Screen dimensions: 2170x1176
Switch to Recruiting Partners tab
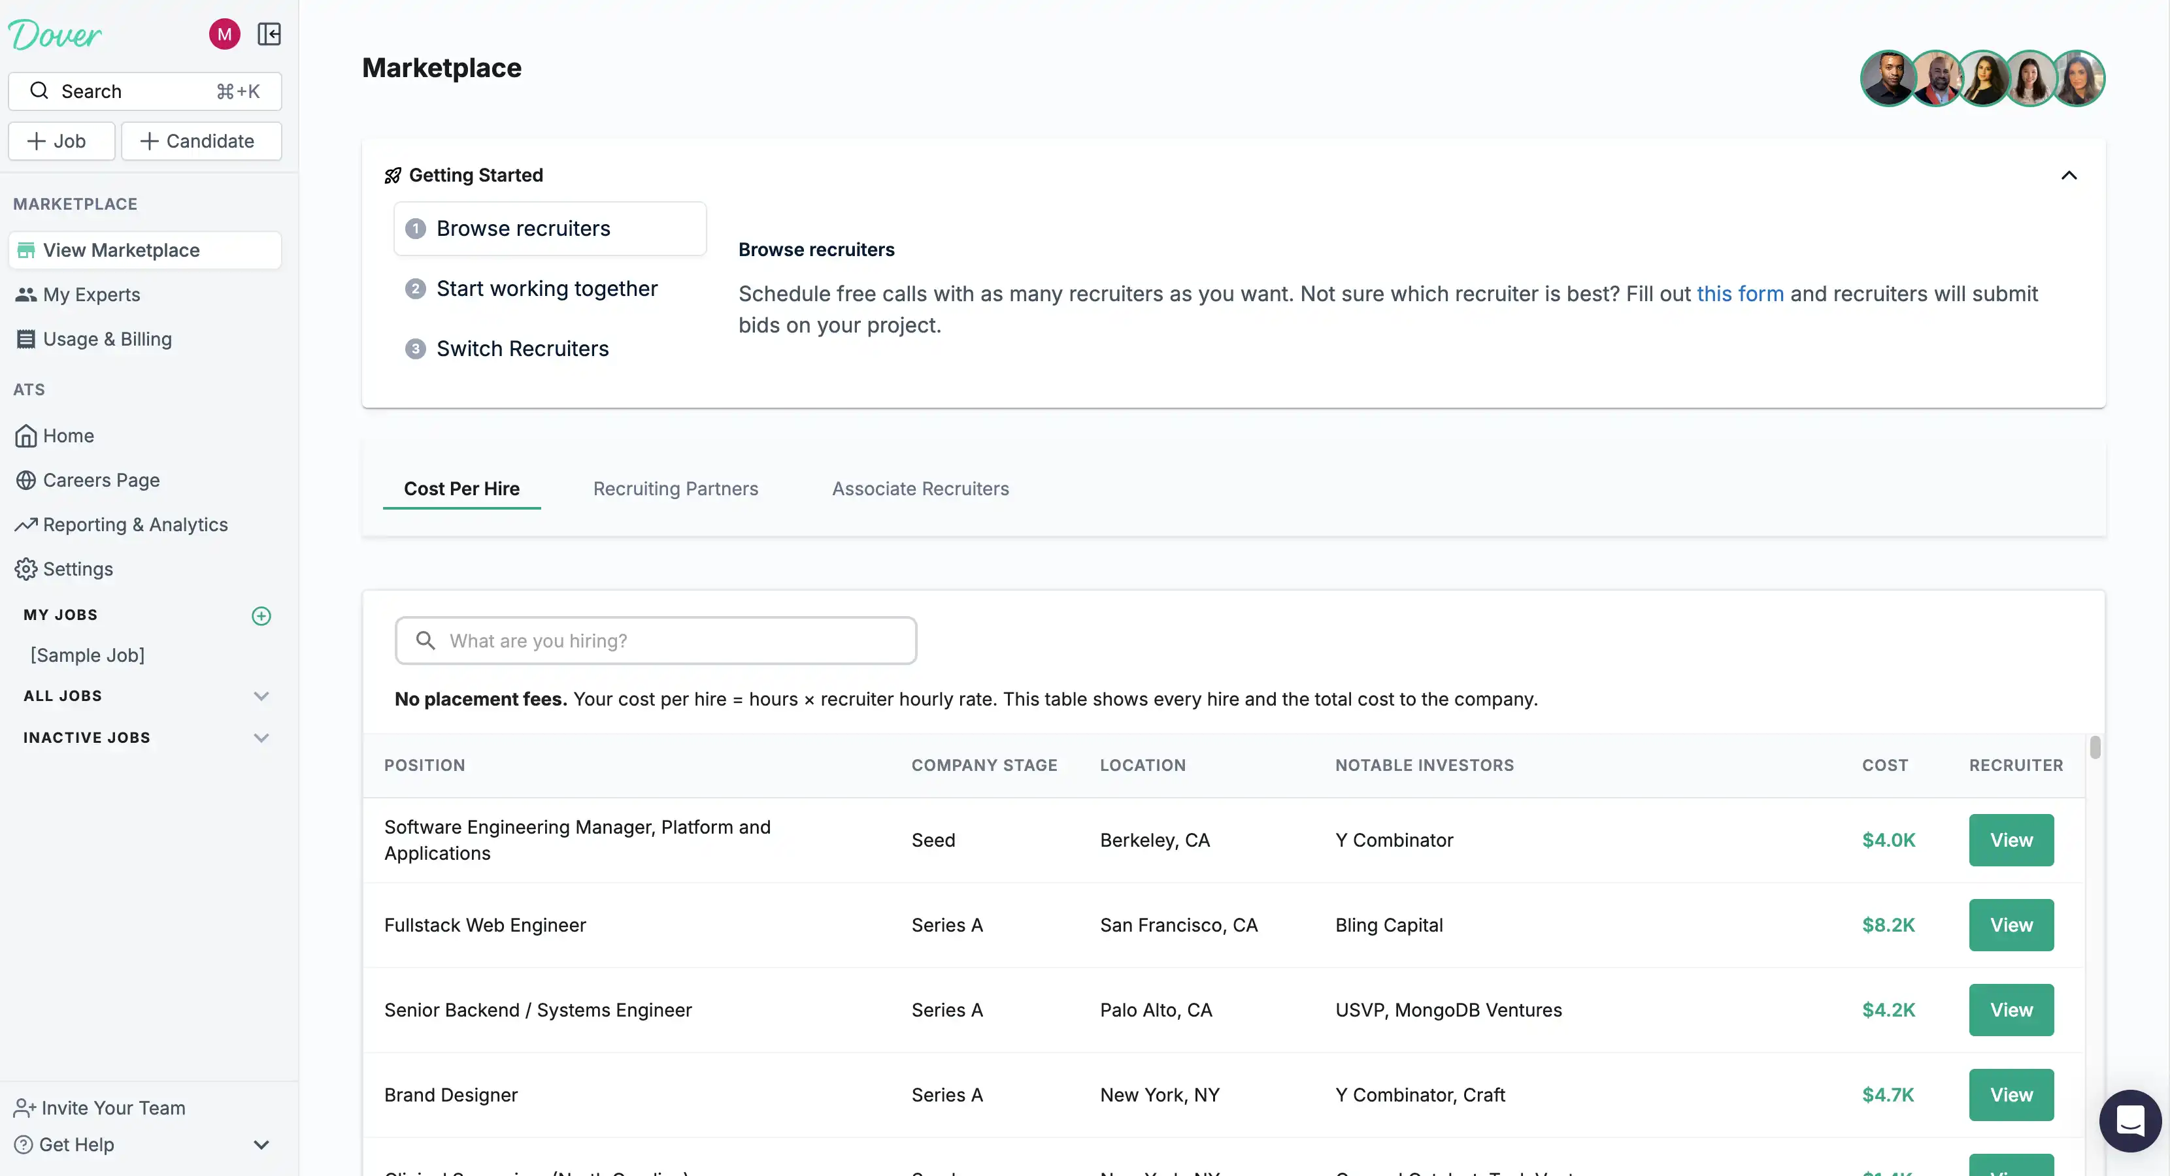[675, 489]
